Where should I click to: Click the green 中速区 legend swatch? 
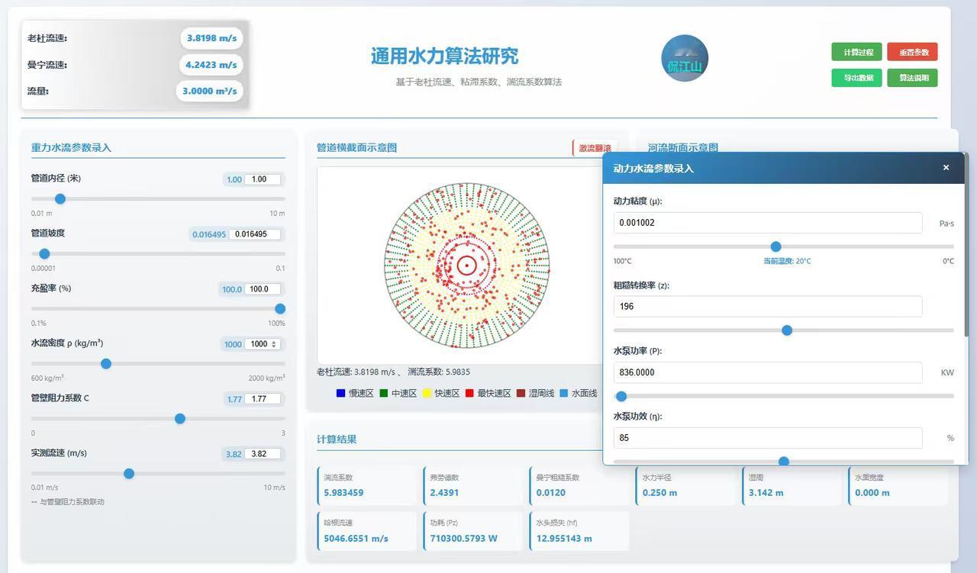tap(382, 391)
